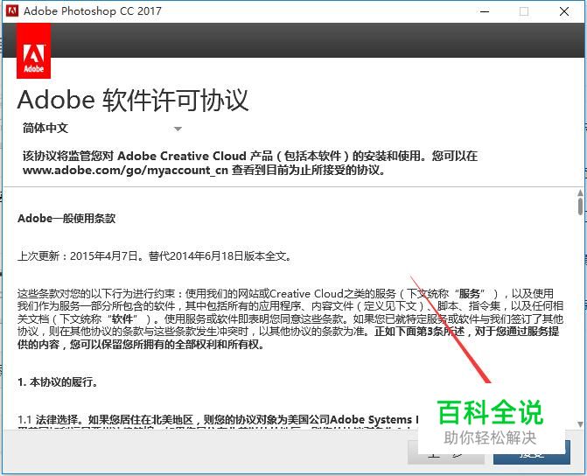Click the heading "Adobe一般使用条款"

(66, 219)
